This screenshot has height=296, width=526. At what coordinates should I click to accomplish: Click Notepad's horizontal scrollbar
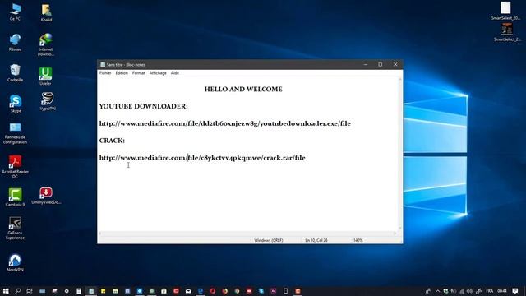pos(247,234)
